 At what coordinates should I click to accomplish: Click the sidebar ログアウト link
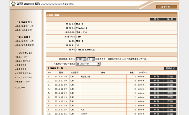[21, 88]
